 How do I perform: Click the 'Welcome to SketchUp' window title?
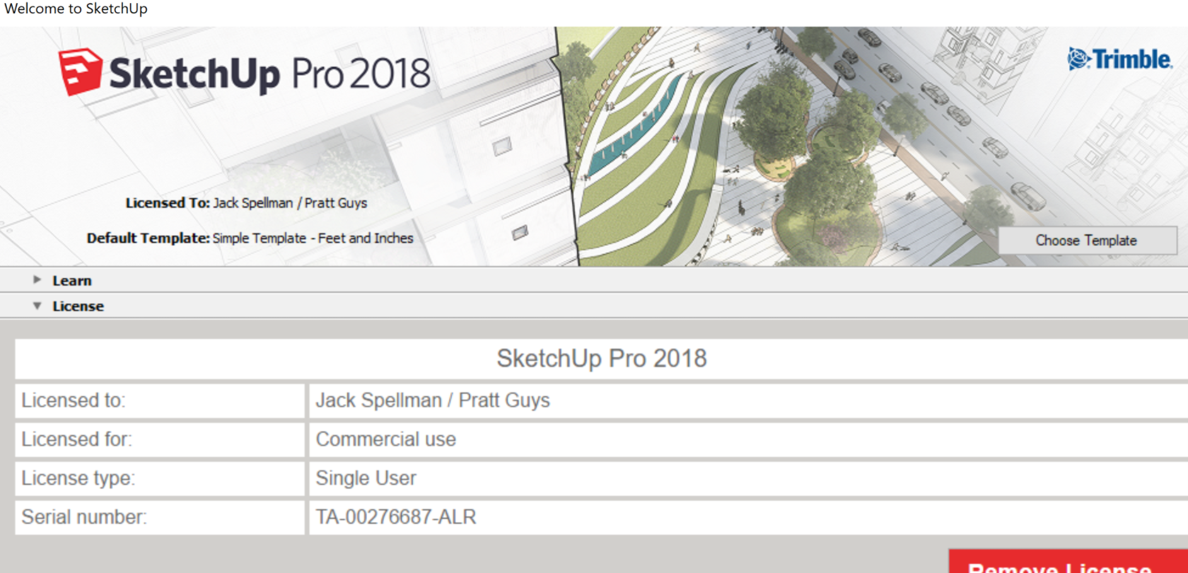tap(76, 9)
